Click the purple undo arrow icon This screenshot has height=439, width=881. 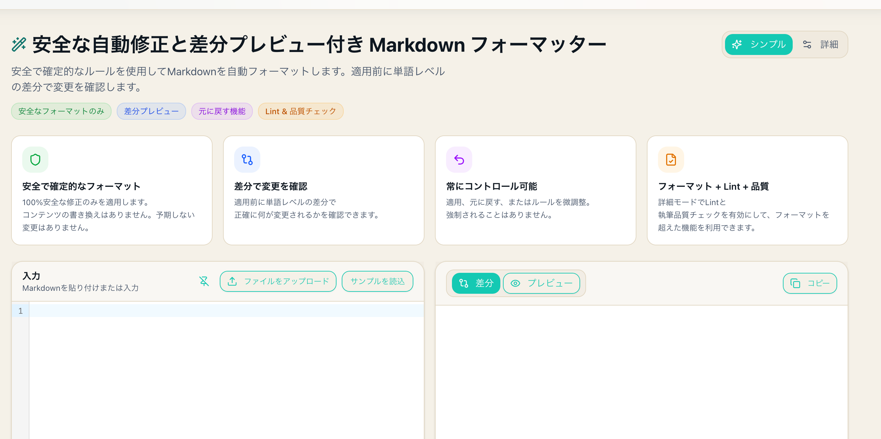tap(459, 160)
